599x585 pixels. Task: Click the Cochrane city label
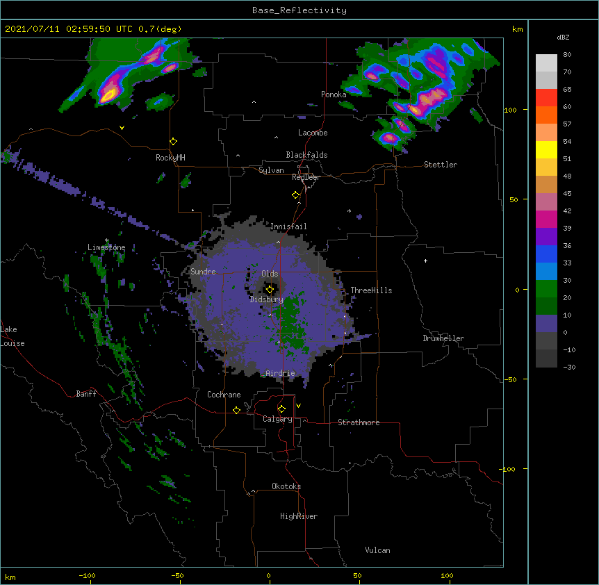pyautogui.click(x=224, y=395)
